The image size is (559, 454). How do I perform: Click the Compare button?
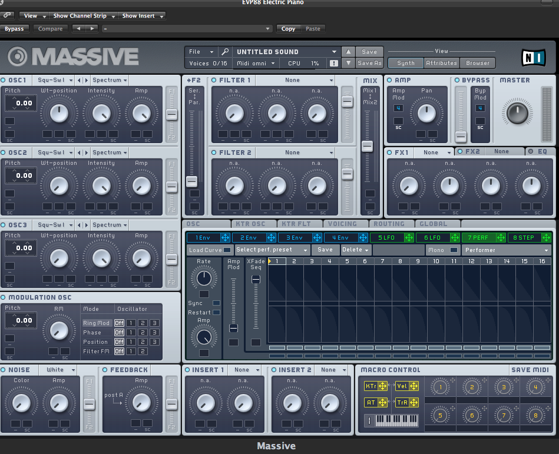(50, 28)
